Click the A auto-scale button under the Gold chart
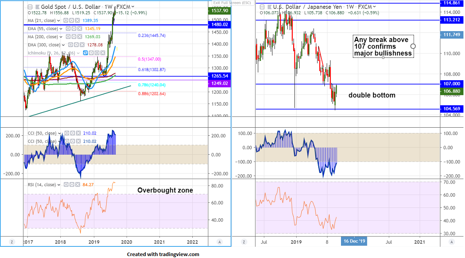465x258 pixels. pyautogui.click(x=219, y=242)
